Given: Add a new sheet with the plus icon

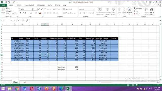Looking at the screenshot, I should [25, 82].
